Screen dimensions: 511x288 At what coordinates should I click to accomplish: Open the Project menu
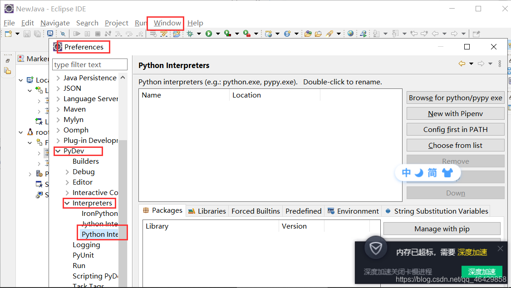[x=116, y=23]
